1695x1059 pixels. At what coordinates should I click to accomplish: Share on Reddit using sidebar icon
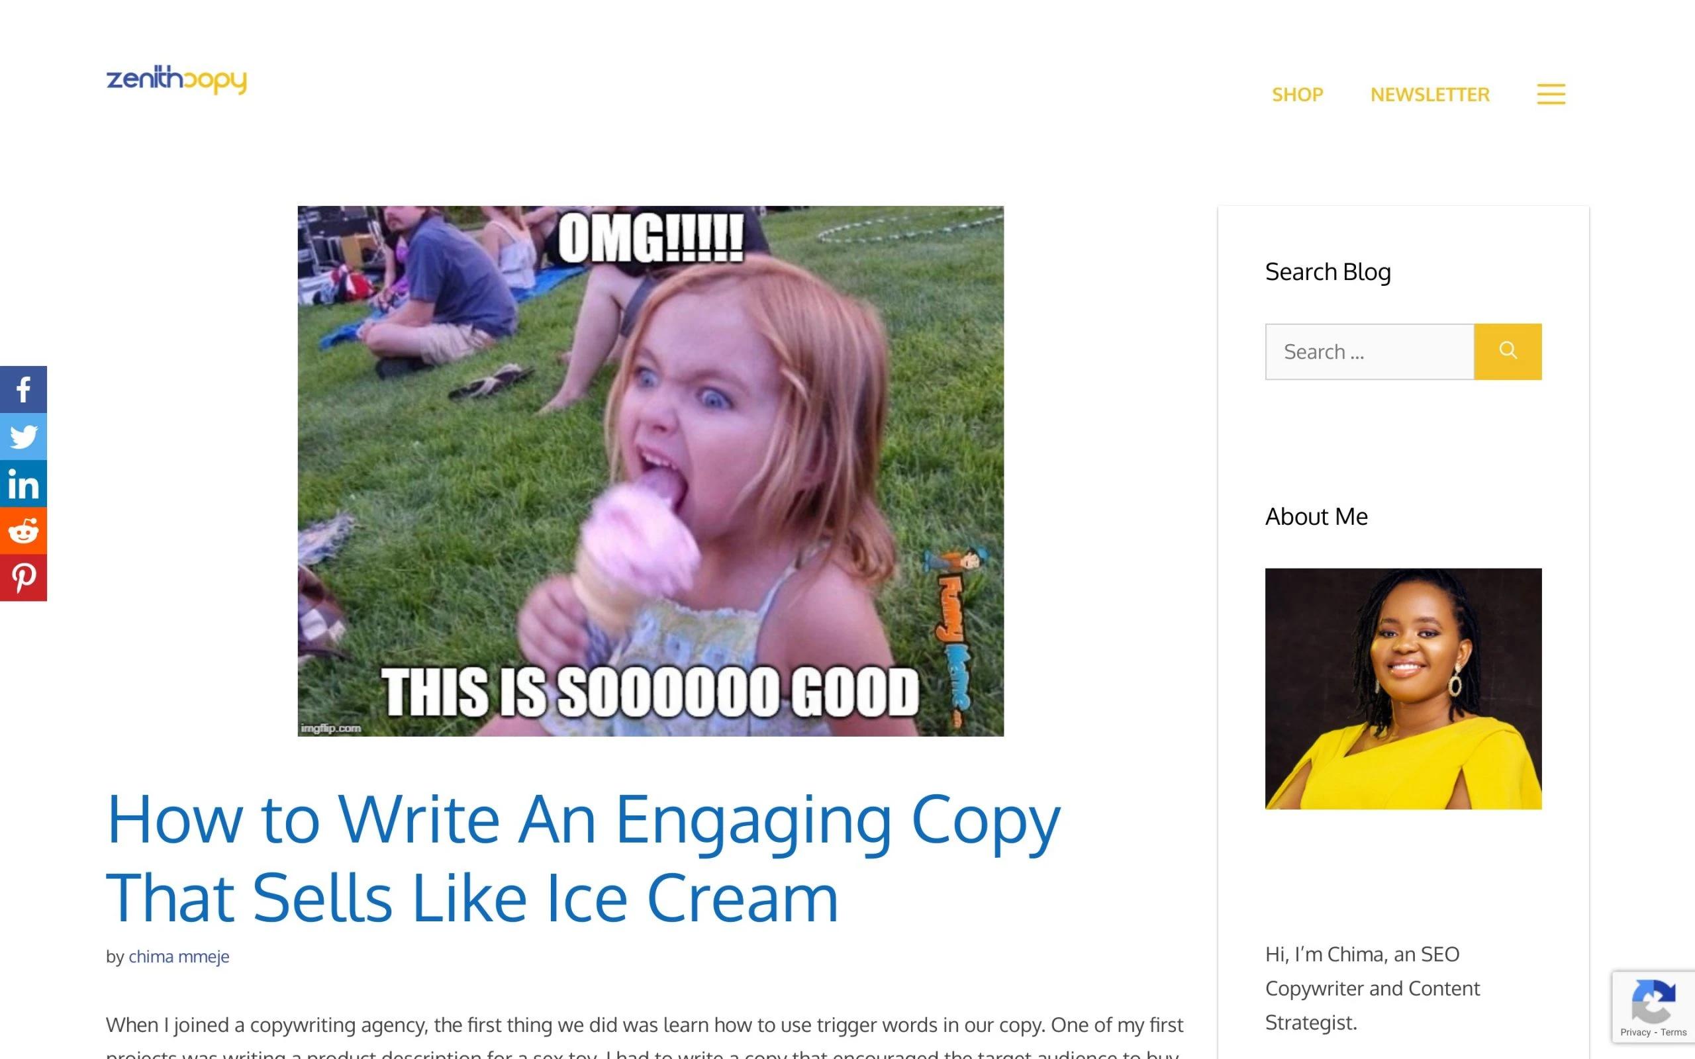tap(23, 530)
